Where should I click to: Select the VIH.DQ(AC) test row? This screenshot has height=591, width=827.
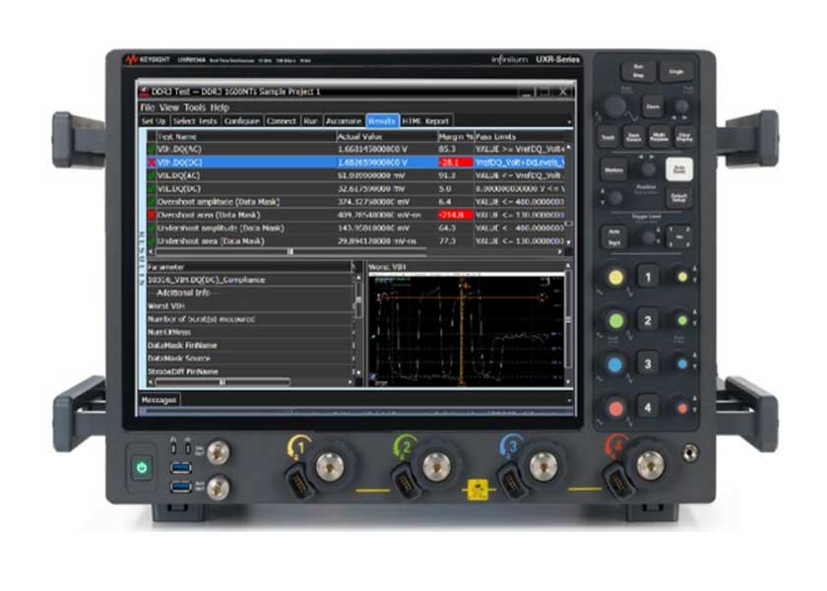point(356,149)
